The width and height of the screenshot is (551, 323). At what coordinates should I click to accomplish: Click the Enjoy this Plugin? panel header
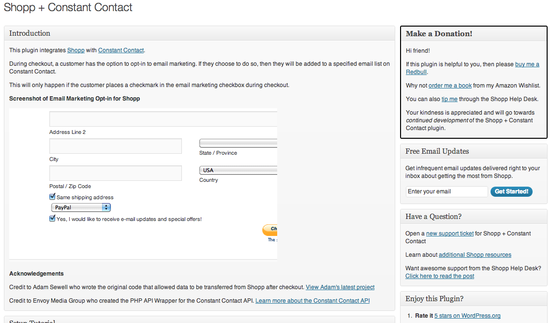tap(473, 299)
